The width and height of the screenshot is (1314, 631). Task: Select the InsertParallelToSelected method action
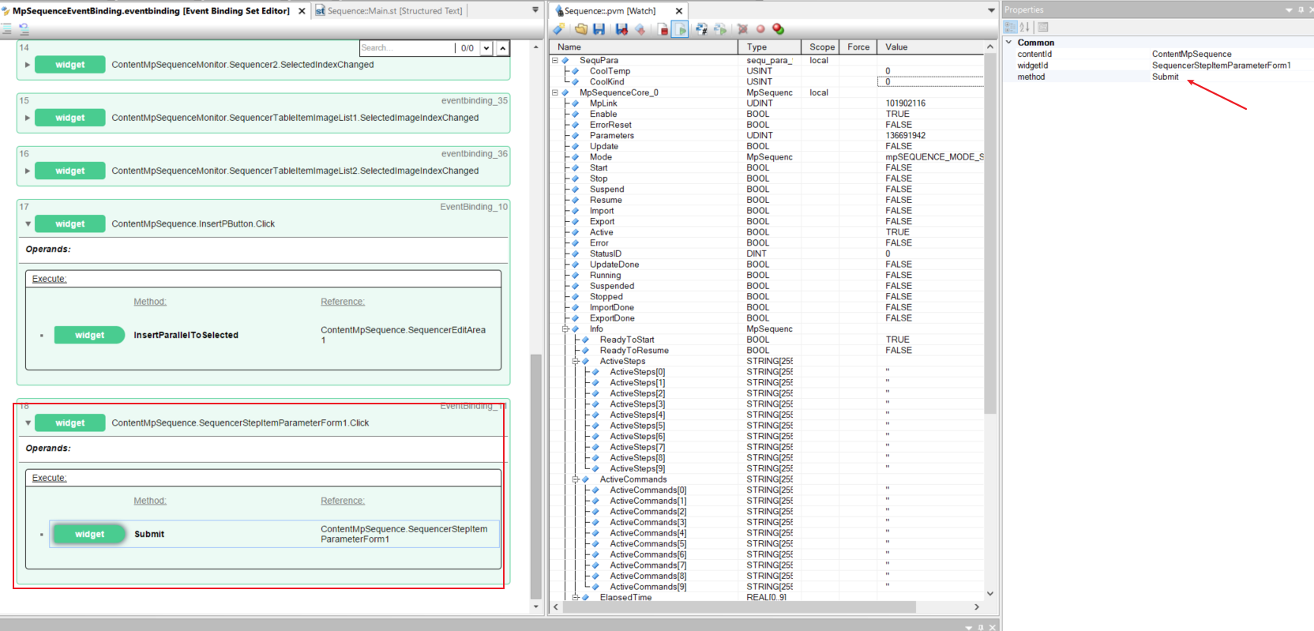pos(186,335)
